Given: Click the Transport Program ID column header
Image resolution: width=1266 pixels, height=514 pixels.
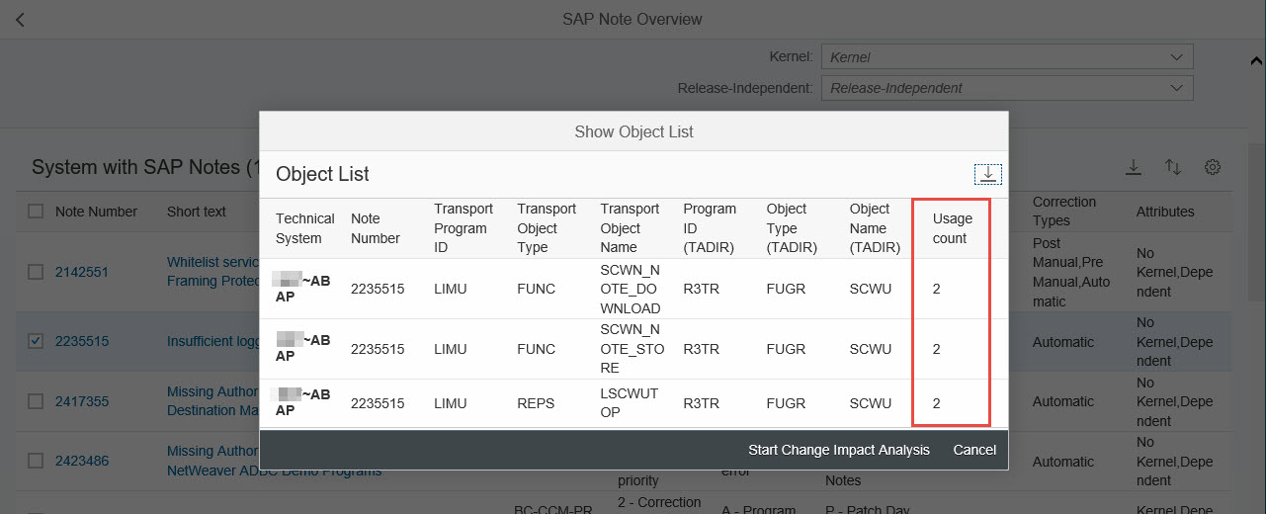Looking at the screenshot, I should click(464, 228).
